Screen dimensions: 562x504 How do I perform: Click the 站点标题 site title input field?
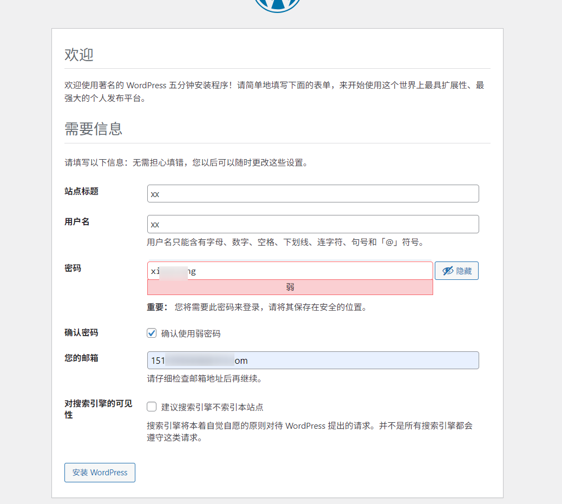[313, 194]
